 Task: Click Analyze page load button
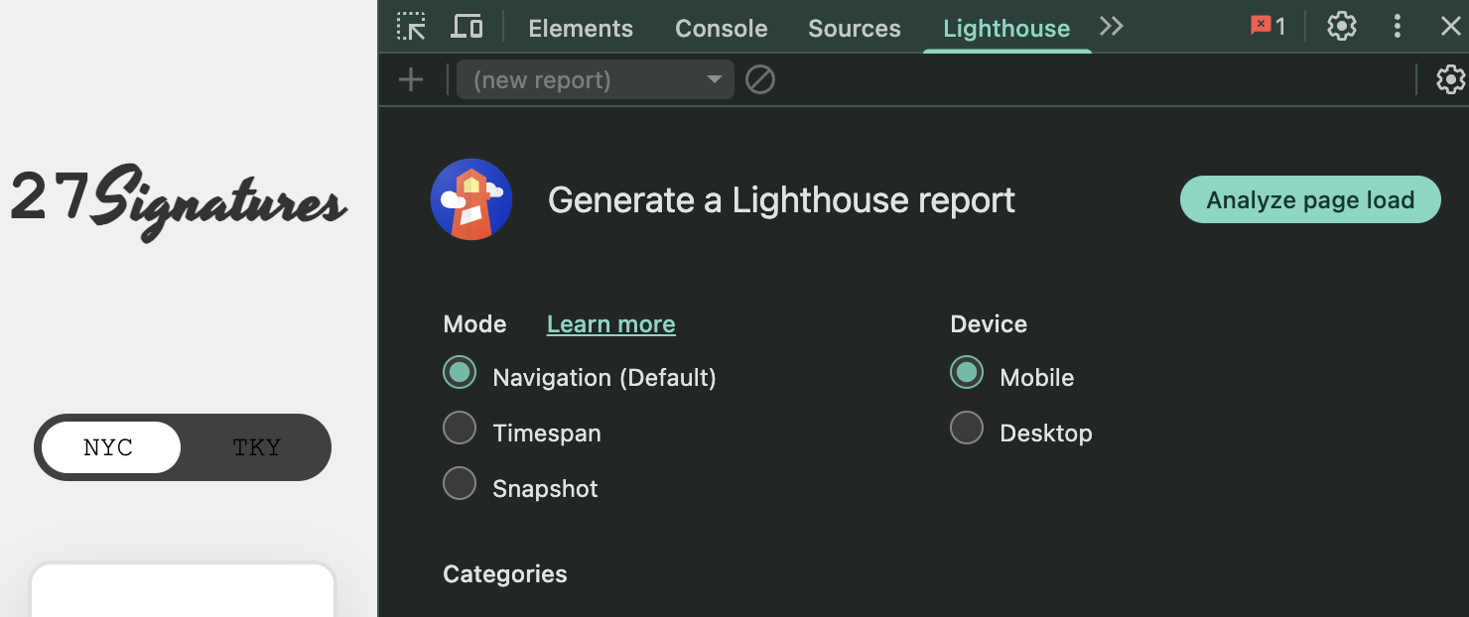(x=1310, y=199)
